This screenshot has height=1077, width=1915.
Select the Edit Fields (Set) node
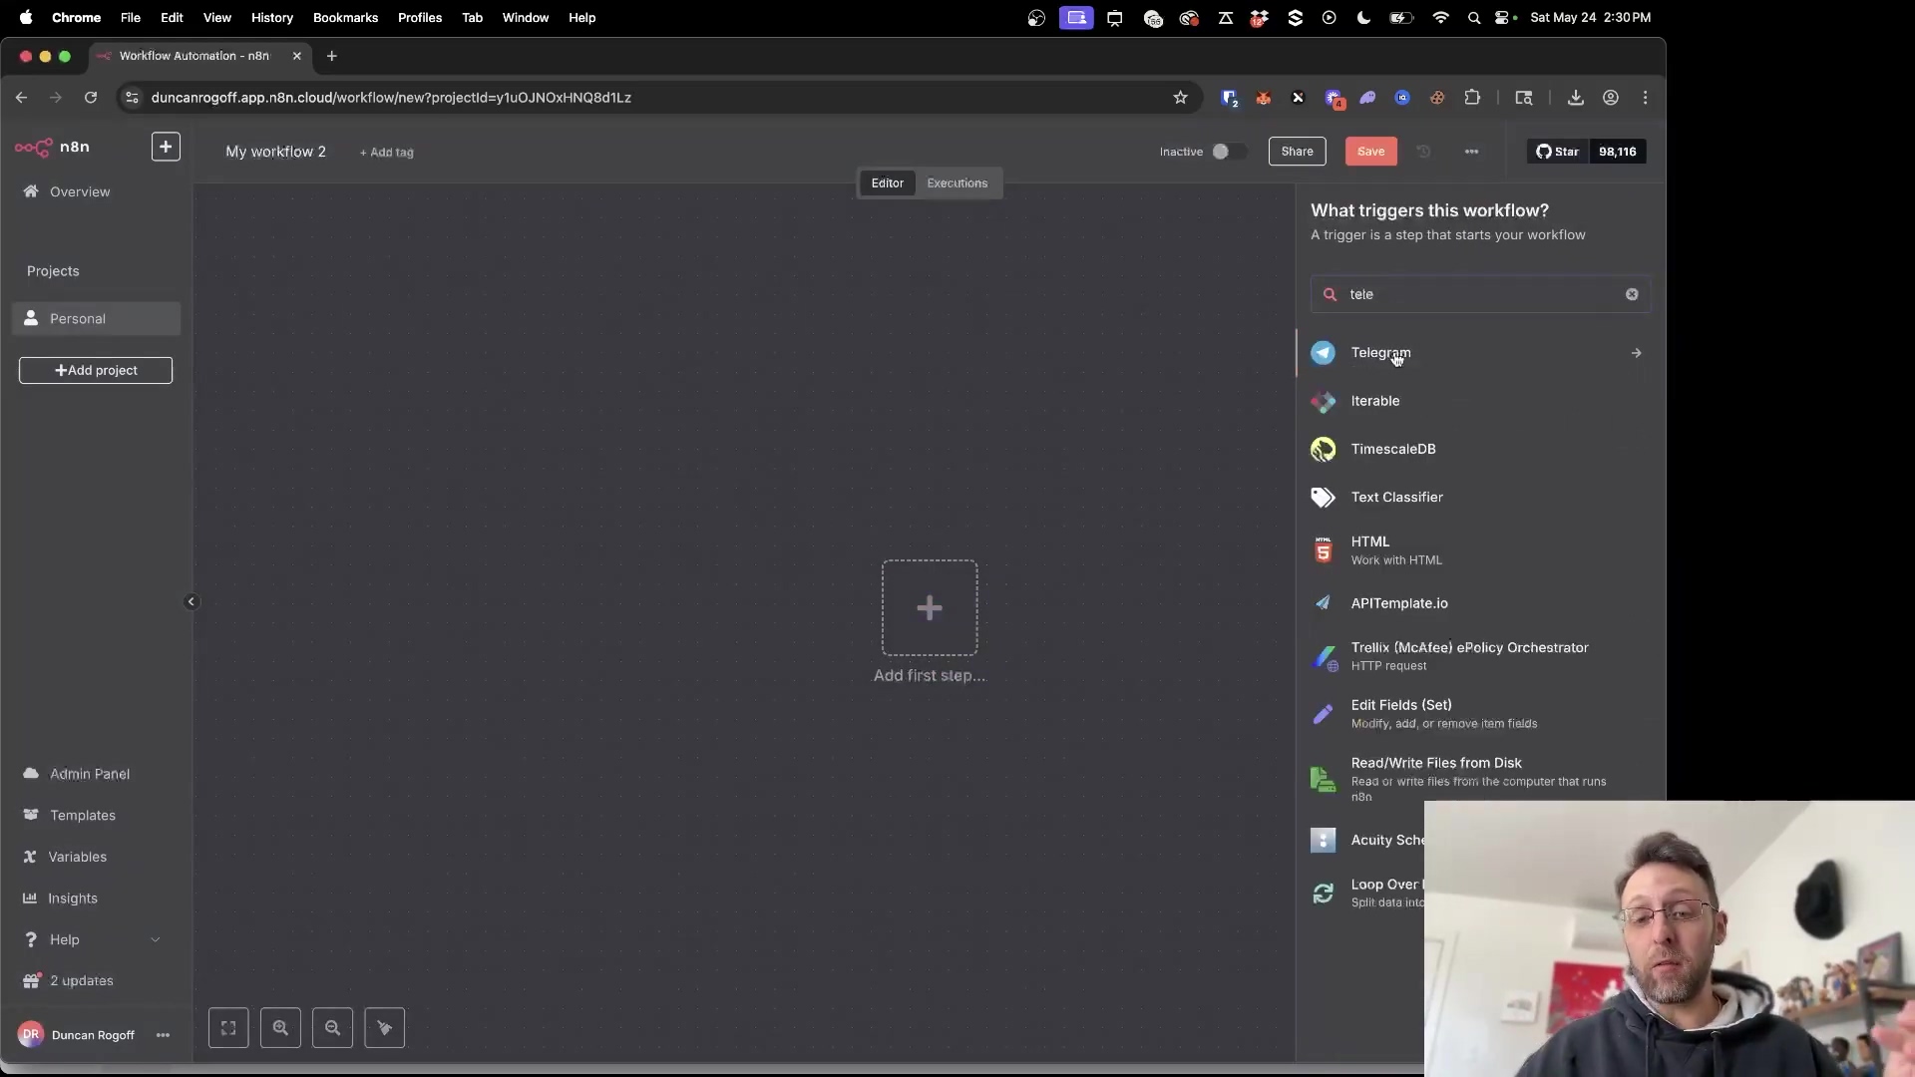point(1480,714)
